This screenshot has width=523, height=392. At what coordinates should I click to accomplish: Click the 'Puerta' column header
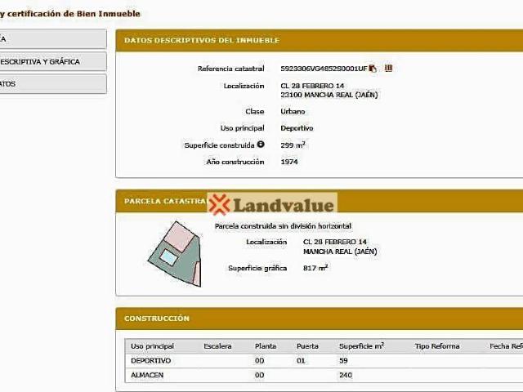point(307,346)
